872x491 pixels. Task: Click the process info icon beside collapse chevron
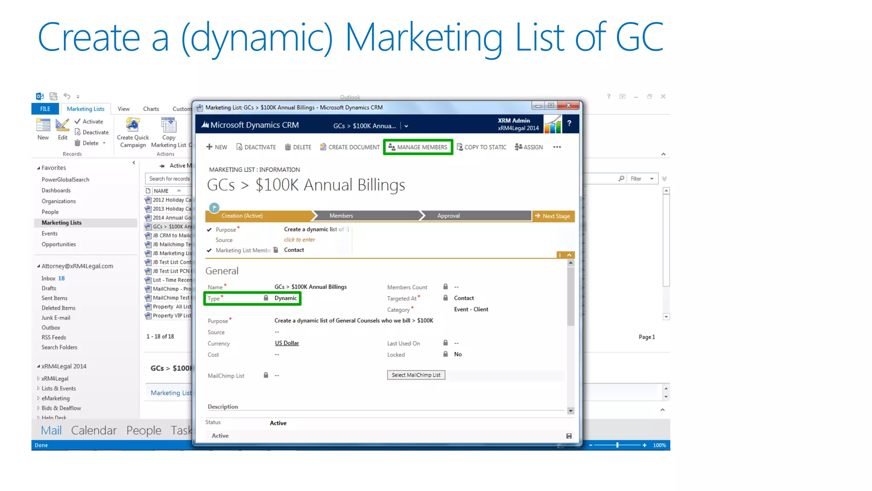[560, 255]
